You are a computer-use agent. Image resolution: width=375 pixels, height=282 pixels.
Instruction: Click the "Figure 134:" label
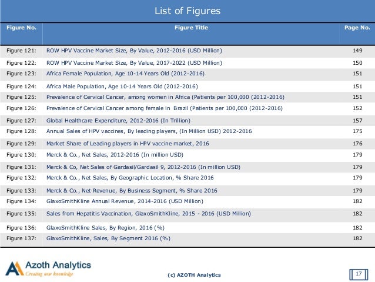click(x=21, y=201)
